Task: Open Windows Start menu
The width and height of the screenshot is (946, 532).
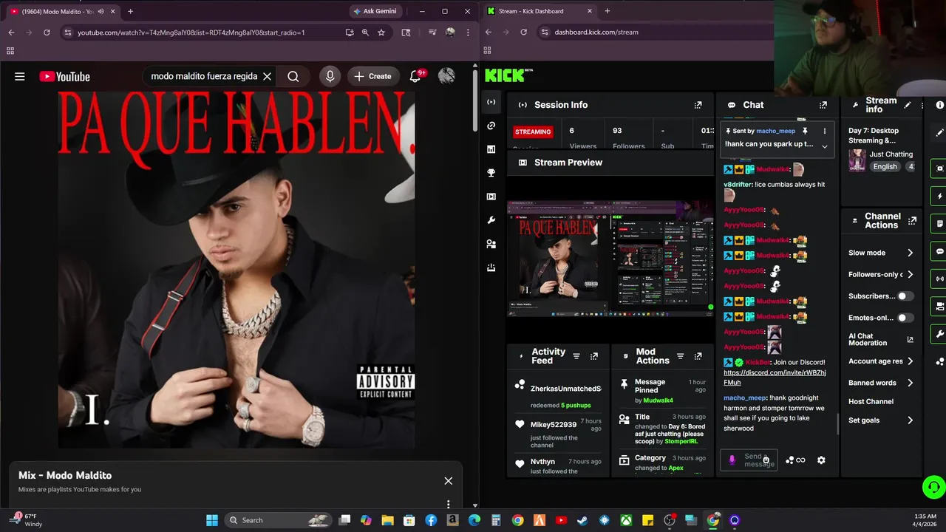Action: point(212,520)
